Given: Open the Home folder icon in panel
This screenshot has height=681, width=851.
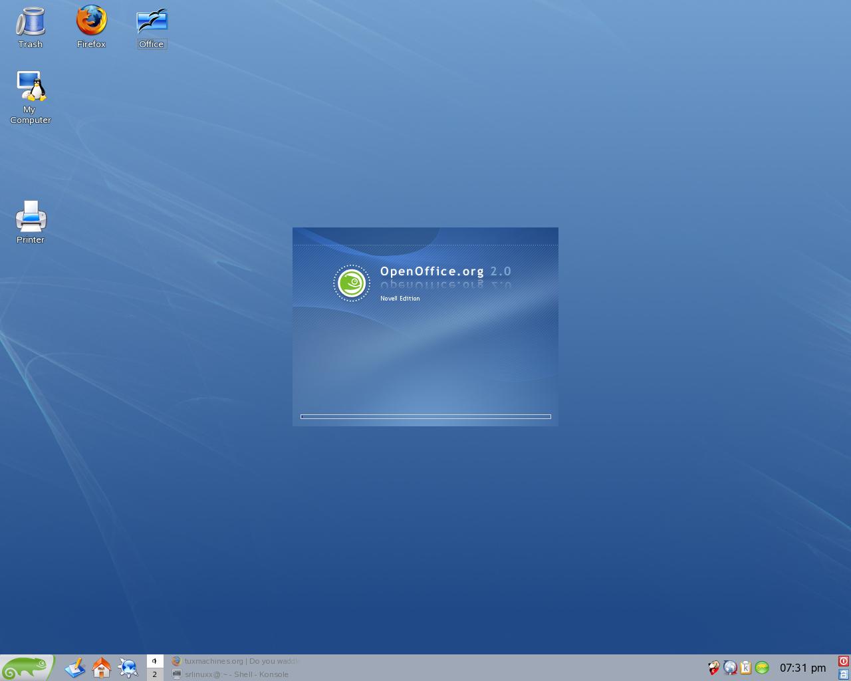Looking at the screenshot, I should (x=102, y=668).
